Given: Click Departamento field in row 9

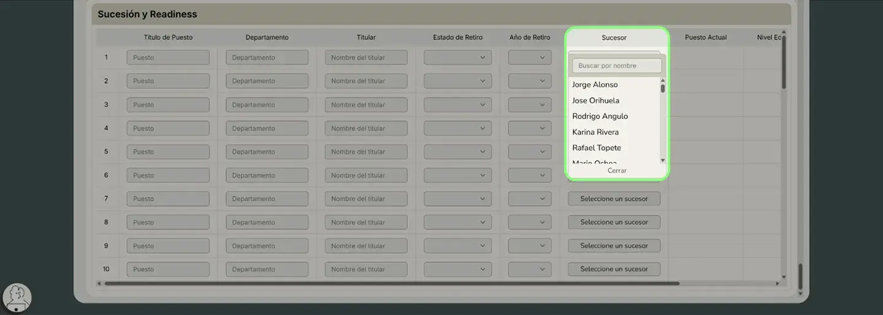Looking at the screenshot, I should point(267,246).
